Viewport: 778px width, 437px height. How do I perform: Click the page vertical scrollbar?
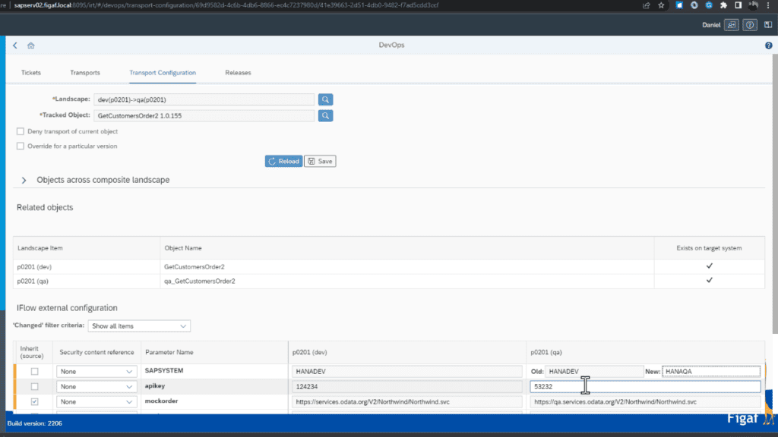tap(775, 193)
